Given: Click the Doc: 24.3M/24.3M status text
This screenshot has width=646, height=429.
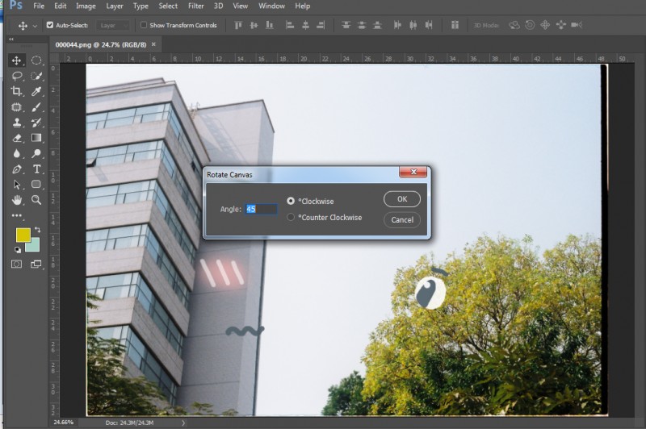Looking at the screenshot, I should (x=129, y=423).
